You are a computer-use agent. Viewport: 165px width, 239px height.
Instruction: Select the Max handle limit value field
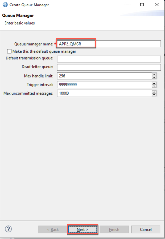click(x=105, y=76)
